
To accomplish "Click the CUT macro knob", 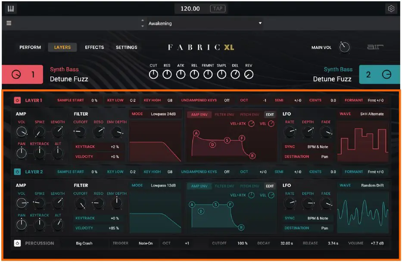I will [153, 75].
